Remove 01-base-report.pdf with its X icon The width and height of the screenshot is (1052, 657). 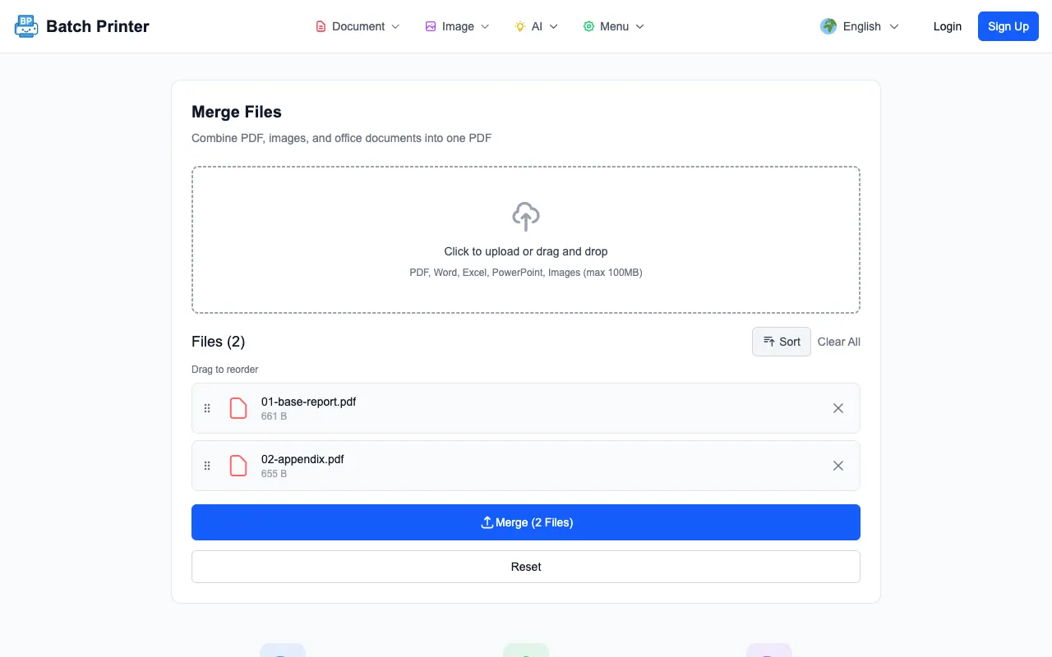click(x=838, y=408)
